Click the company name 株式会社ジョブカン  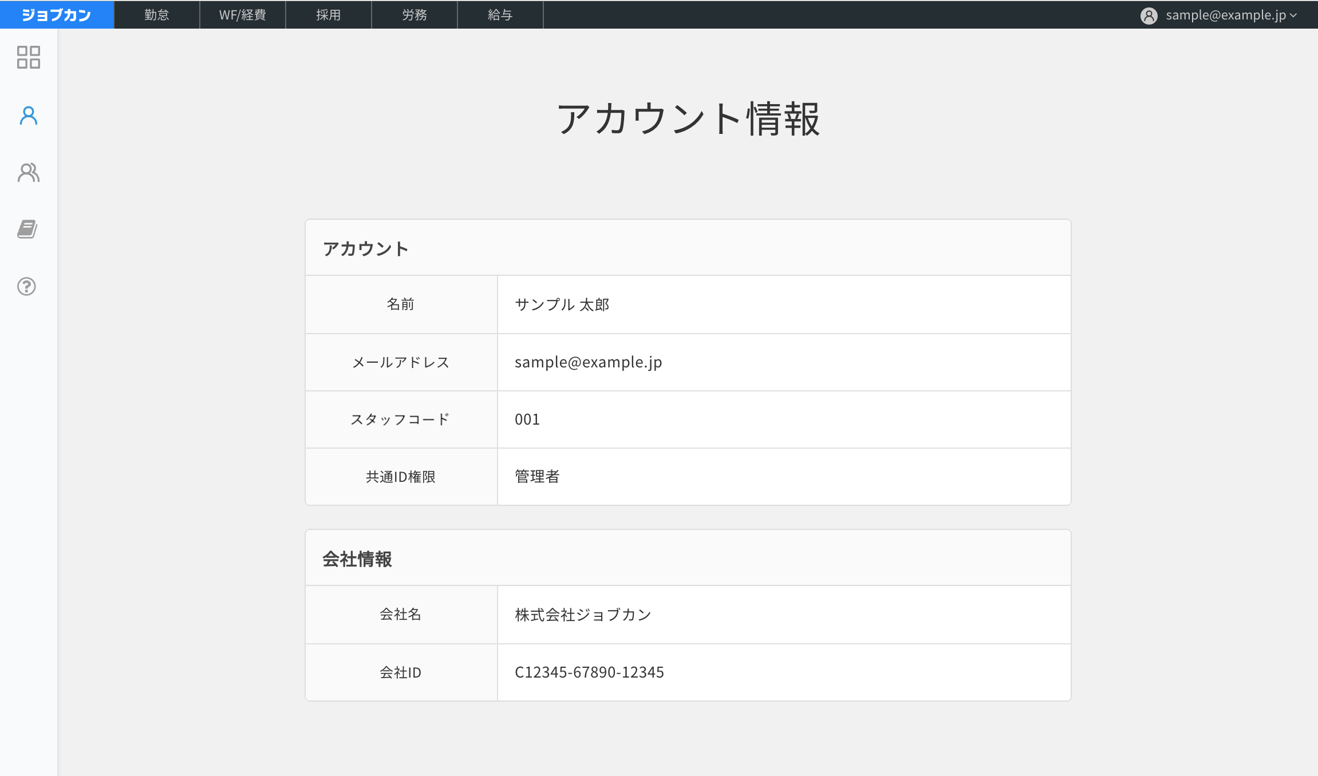tap(583, 615)
